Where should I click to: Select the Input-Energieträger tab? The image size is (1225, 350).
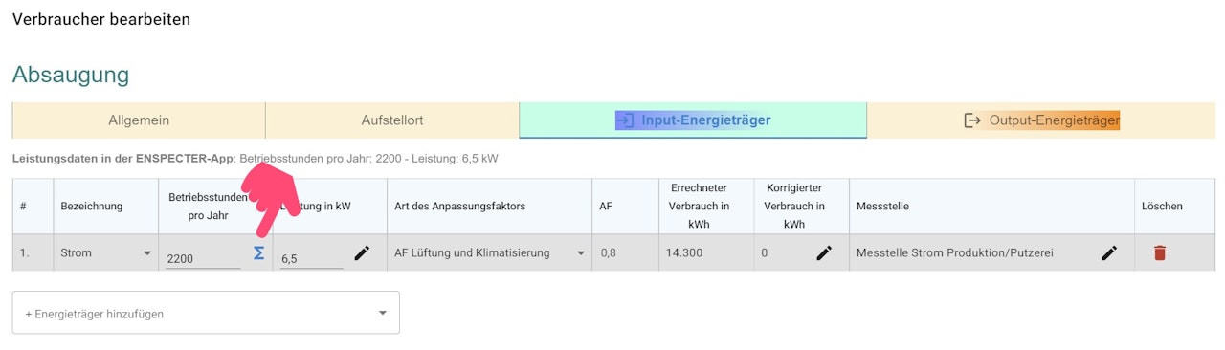pyautogui.click(x=693, y=120)
